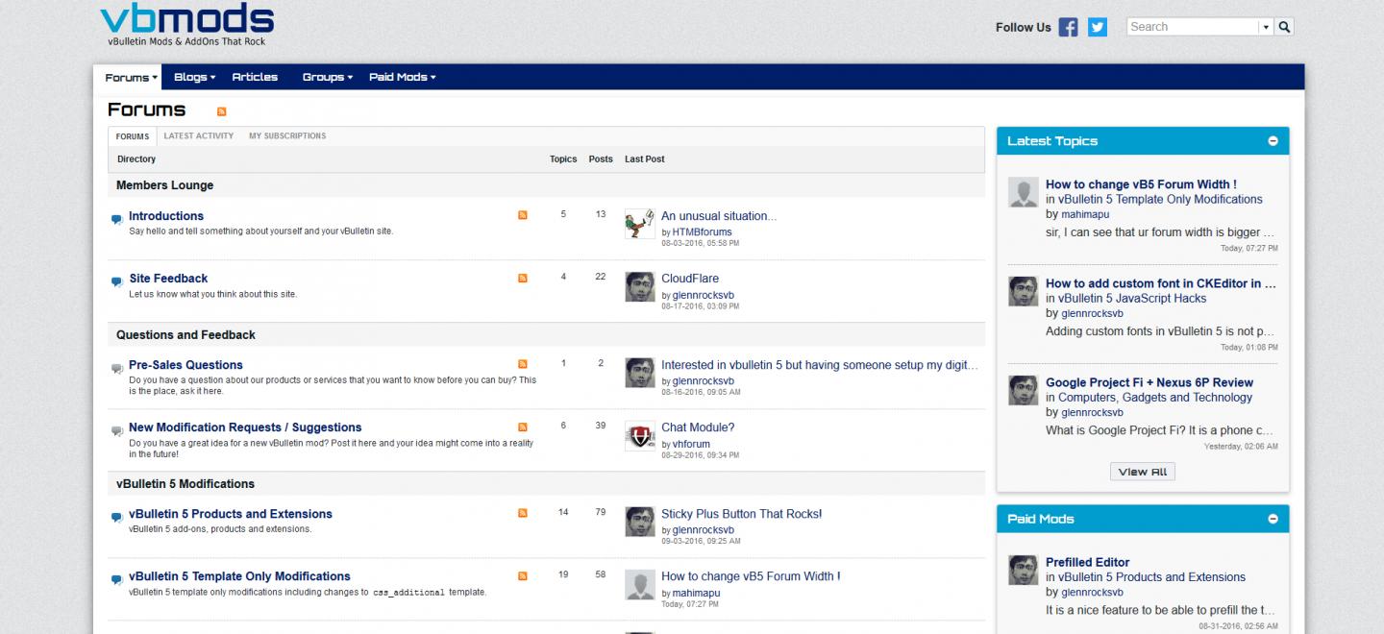1384x634 pixels.
Task: Open mahimapu avatar in Latest Topics panel
Action: click(x=1023, y=192)
